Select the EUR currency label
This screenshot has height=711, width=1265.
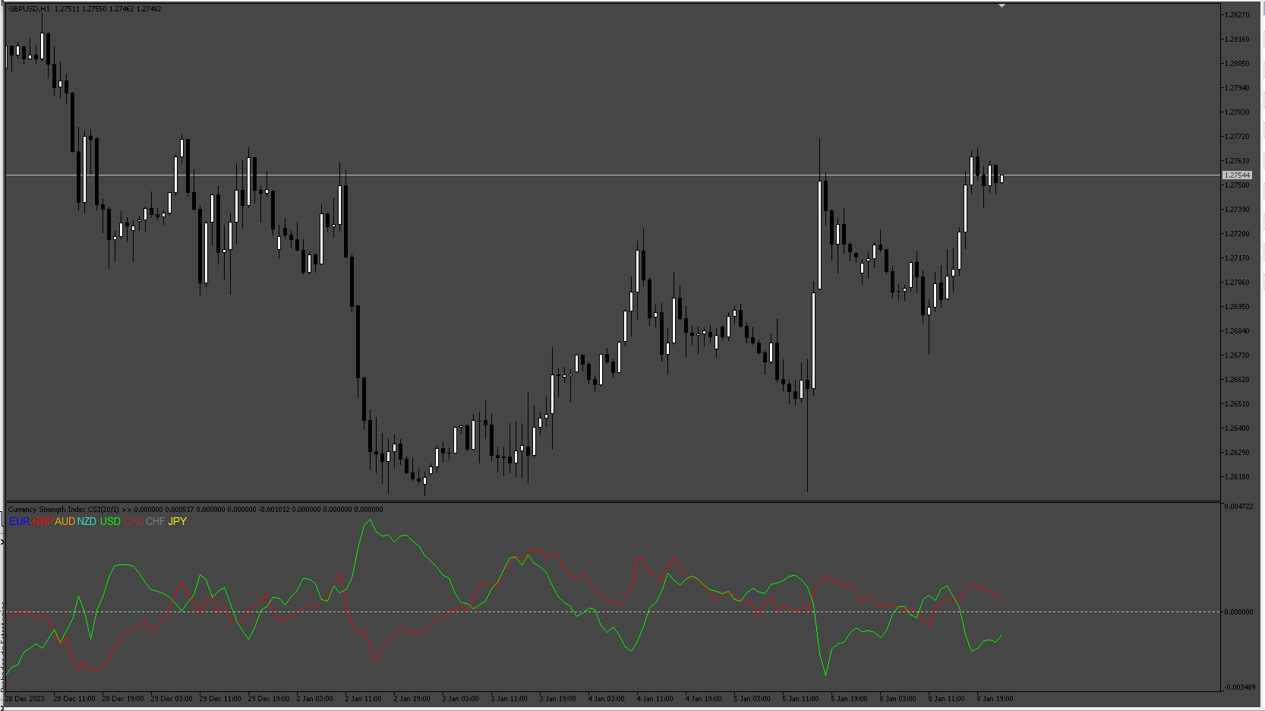pyautogui.click(x=19, y=521)
